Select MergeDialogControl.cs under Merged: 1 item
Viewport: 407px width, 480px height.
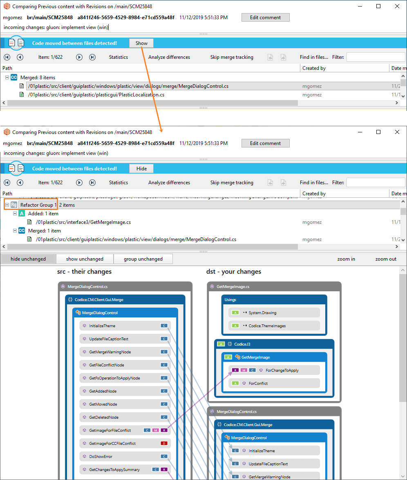click(136, 239)
